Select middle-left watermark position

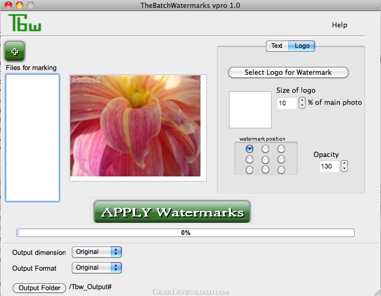click(x=249, y=159)
